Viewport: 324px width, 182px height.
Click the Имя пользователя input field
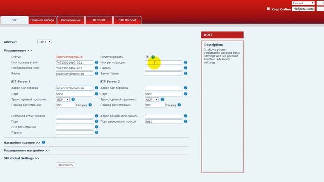tap(74, 62)
